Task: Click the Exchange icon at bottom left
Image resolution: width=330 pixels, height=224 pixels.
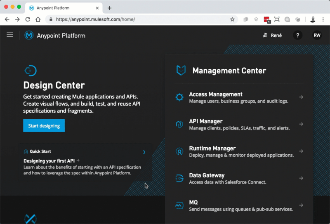Action: (31, 219)
